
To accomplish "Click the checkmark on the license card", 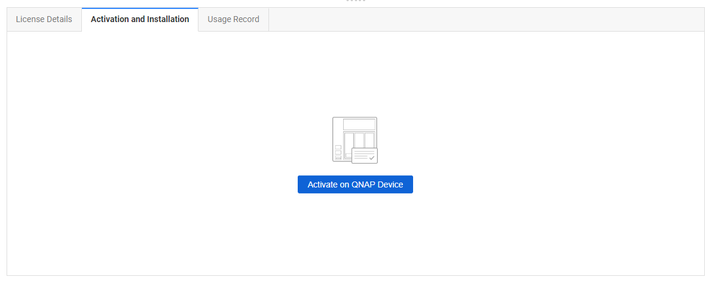I will coord(371,158).
